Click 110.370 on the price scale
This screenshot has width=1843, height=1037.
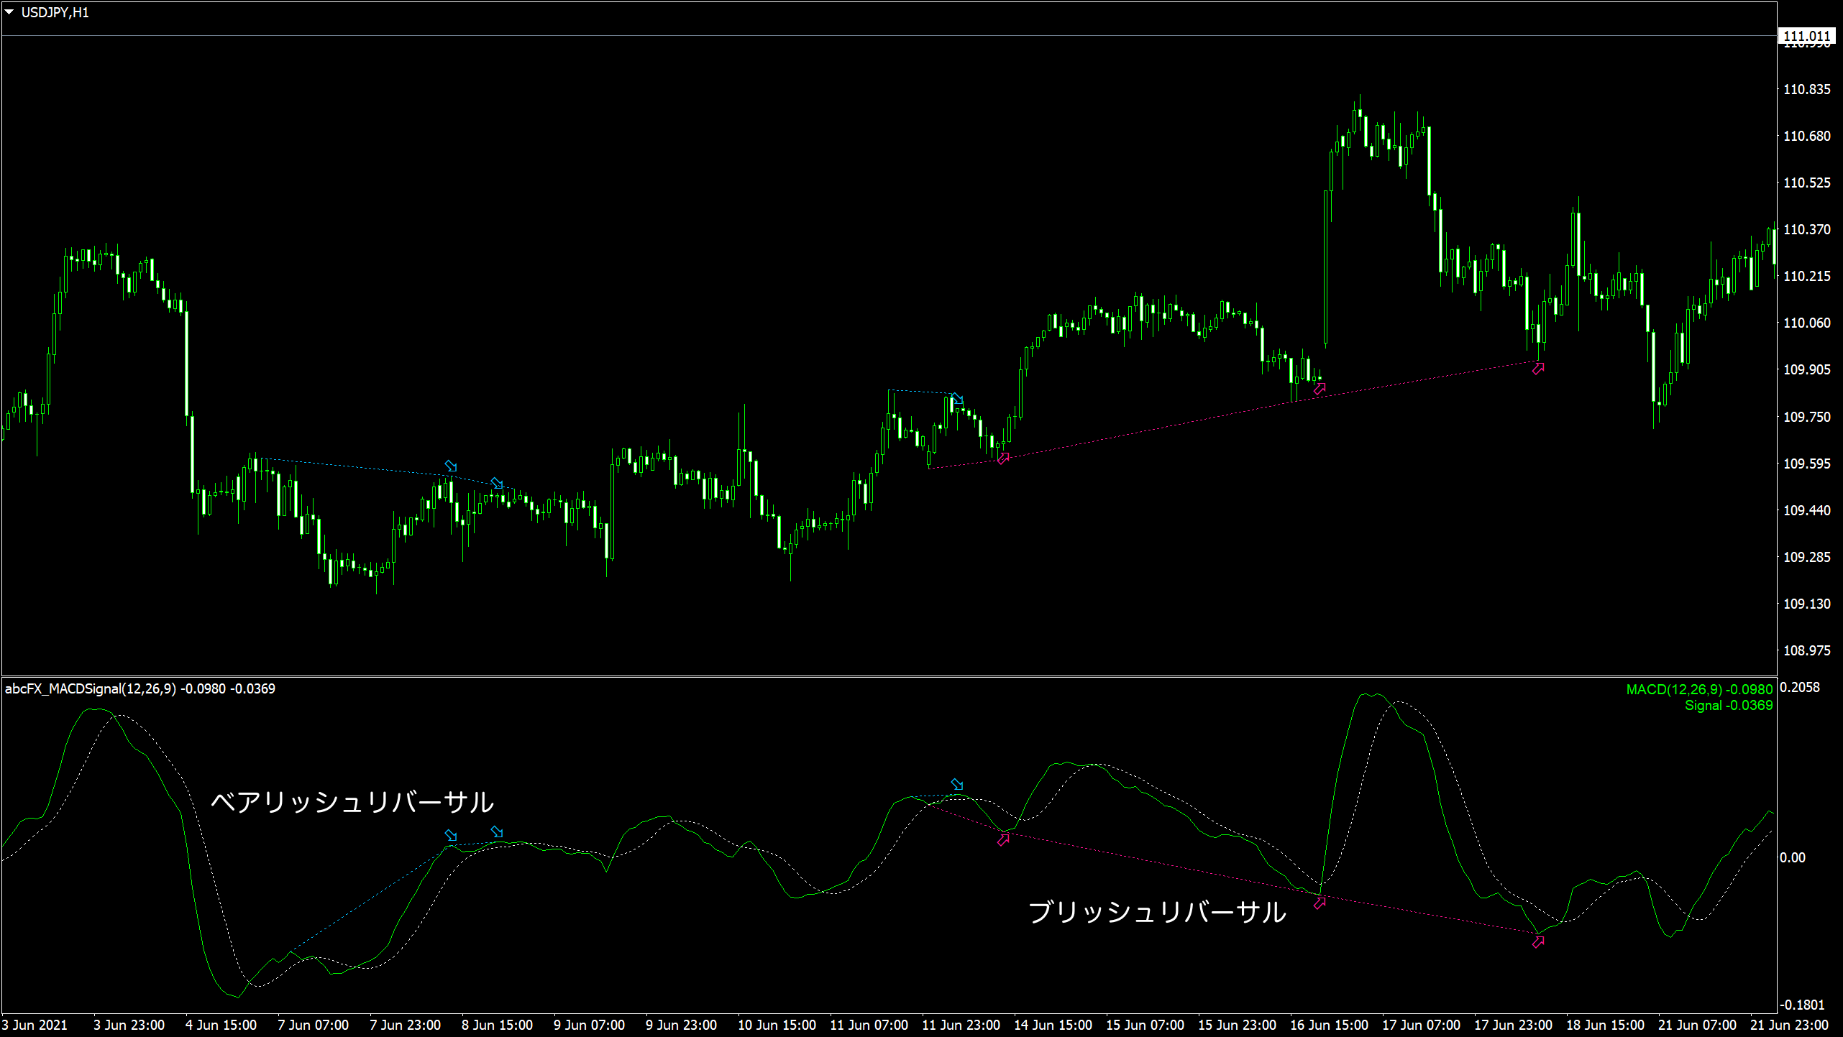pos(1806,229)
